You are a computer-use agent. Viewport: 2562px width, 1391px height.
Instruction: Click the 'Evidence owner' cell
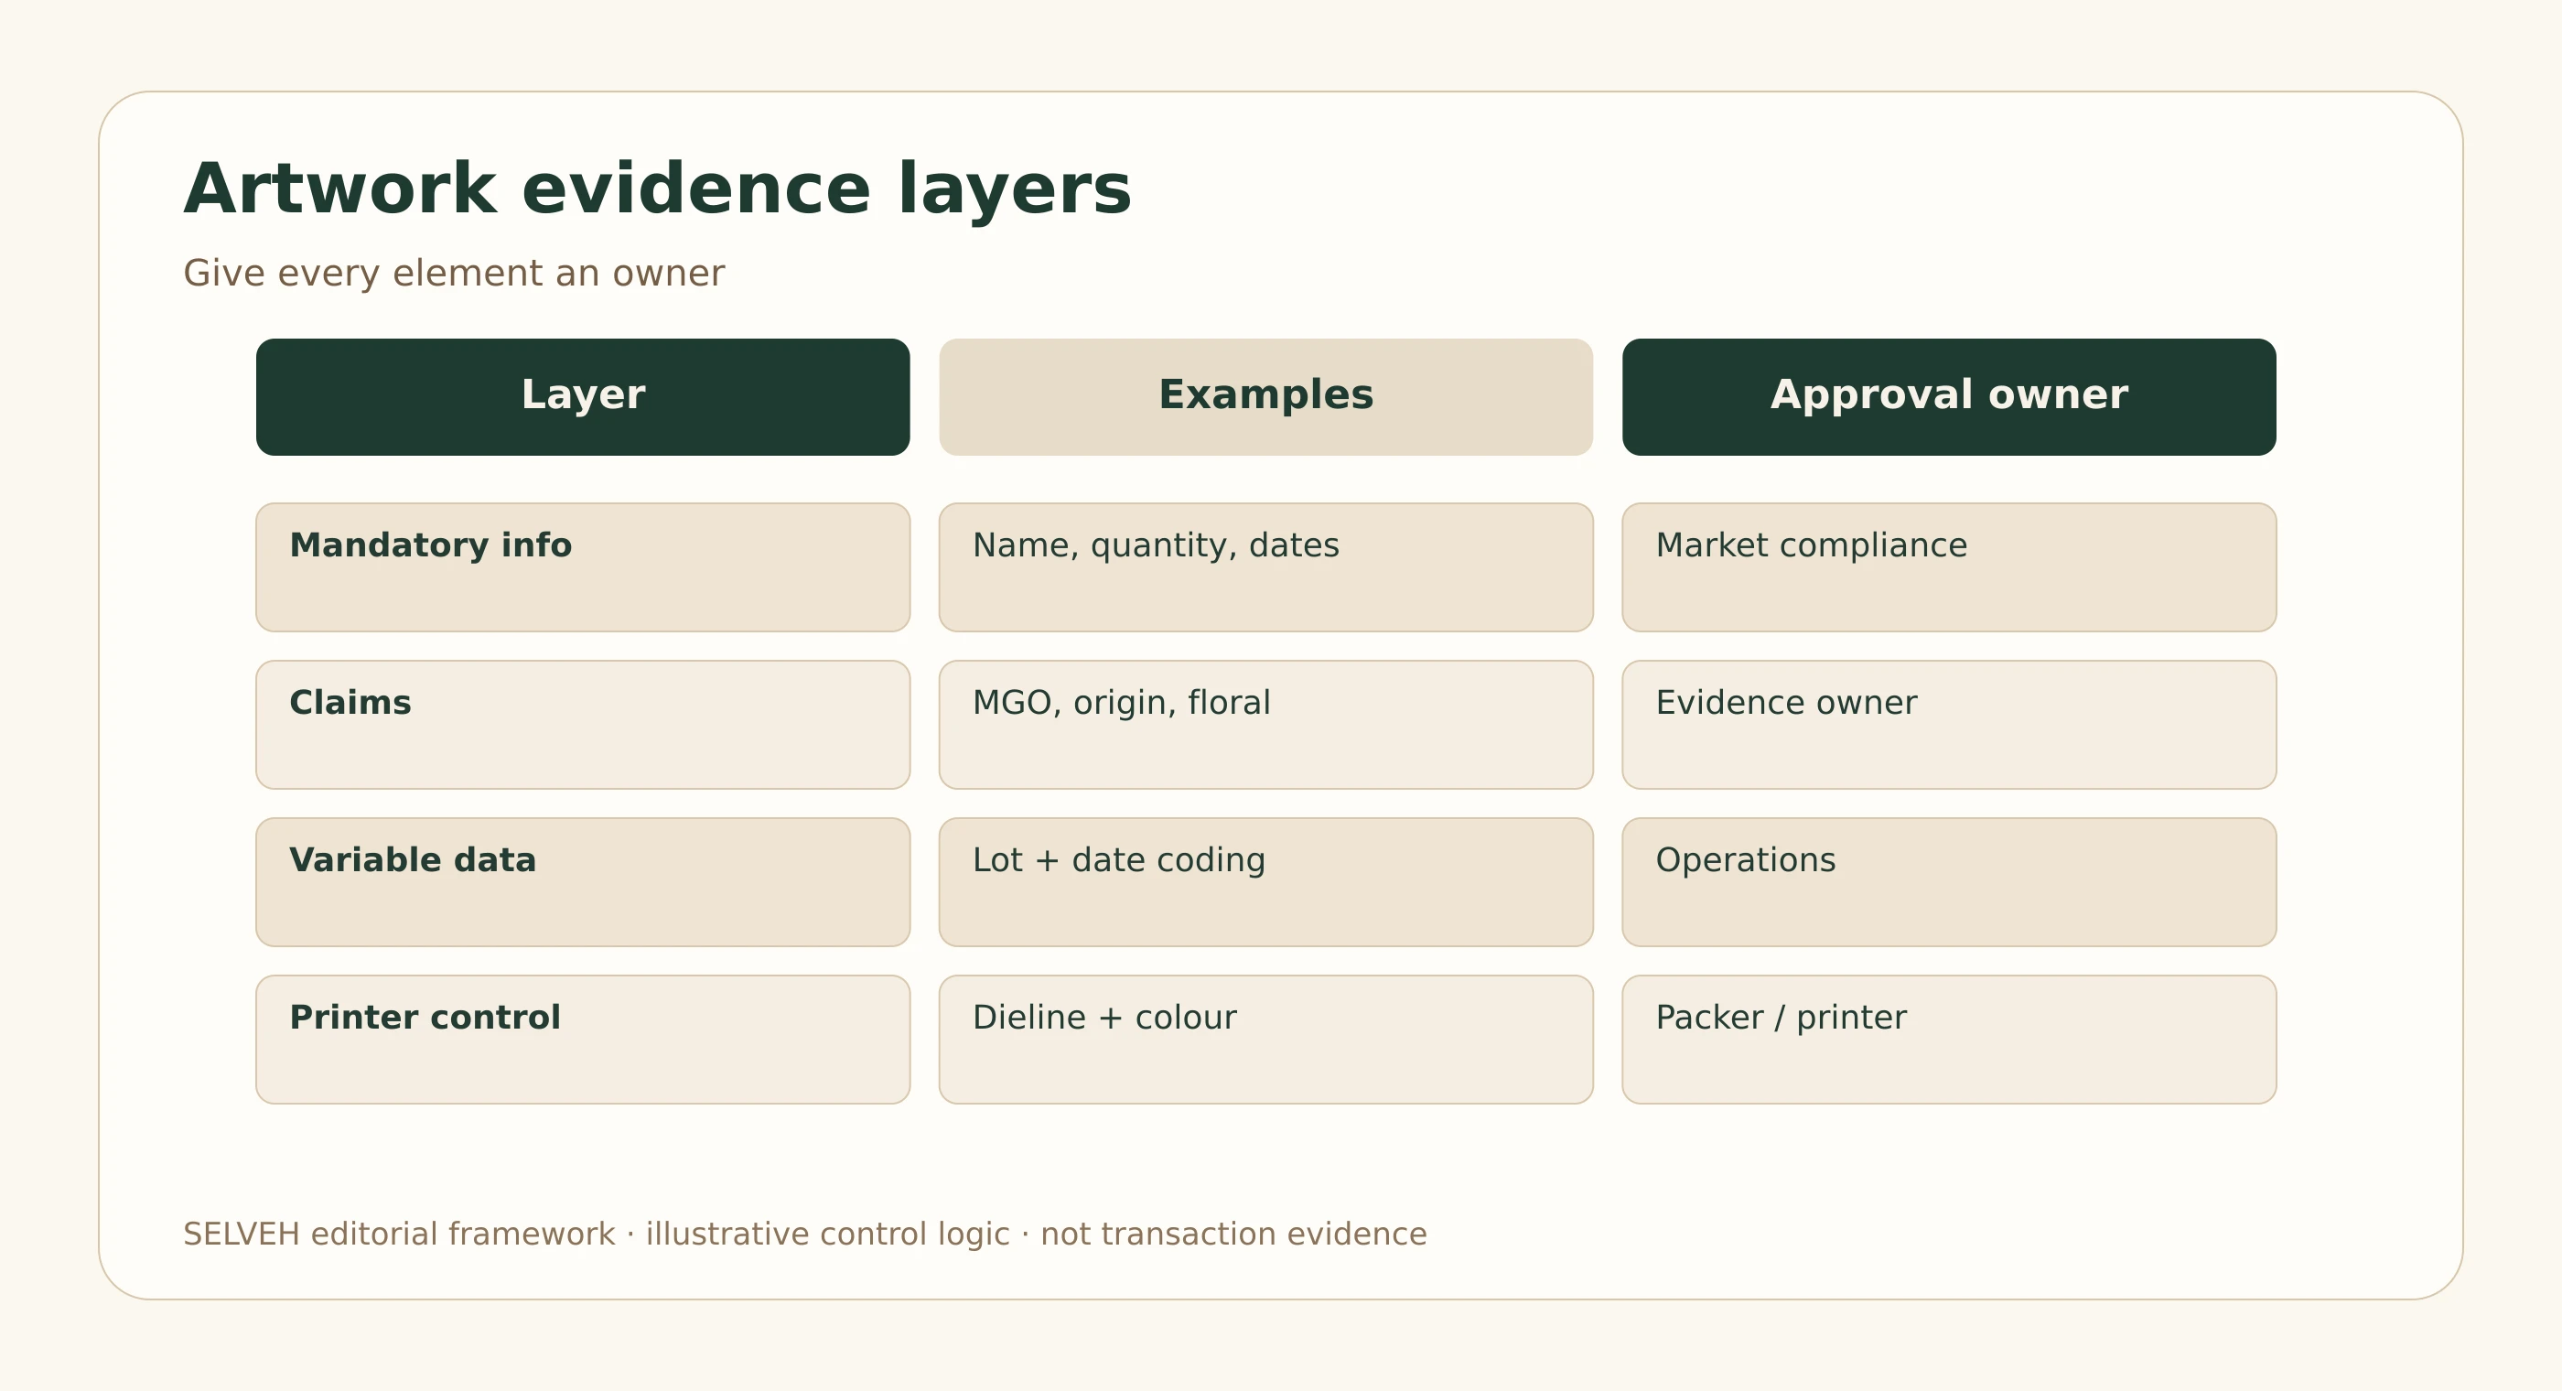(1949, 725)
